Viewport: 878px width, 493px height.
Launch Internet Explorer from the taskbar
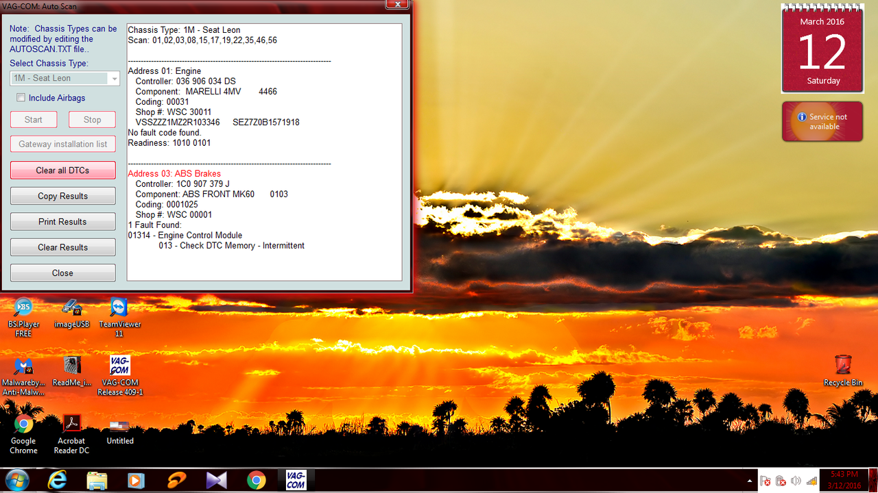(x=58, y=480)
